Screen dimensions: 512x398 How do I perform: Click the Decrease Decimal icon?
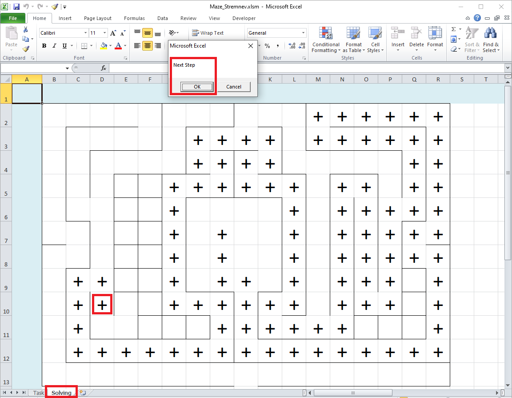pos(302,46)
